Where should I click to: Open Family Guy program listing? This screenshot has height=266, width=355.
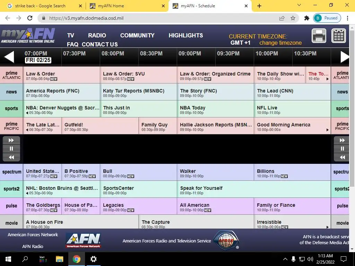158,126
